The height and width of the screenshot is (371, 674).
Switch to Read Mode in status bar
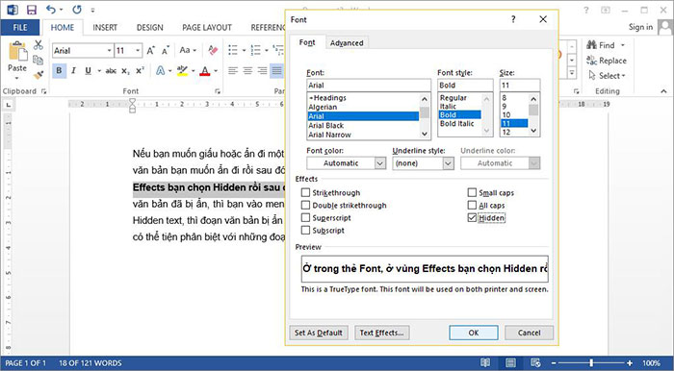click(x=485, y=362)
